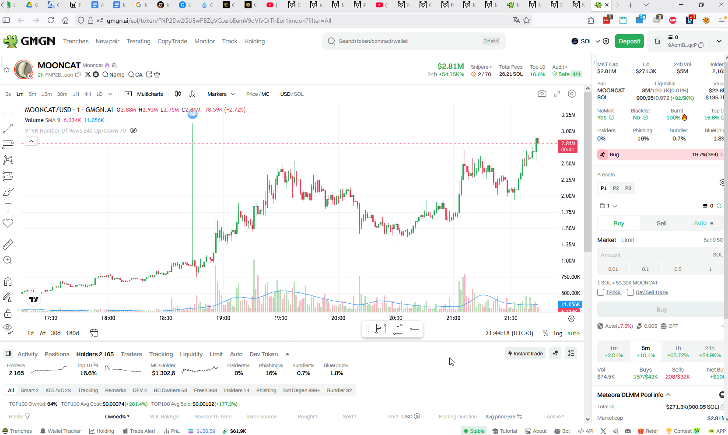
Task: Select the Limit order tab
Action: (627, 240)
